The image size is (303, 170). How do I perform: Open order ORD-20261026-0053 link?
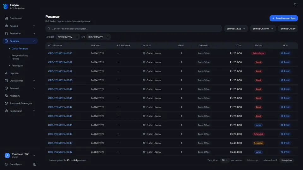tap(60, 53)
